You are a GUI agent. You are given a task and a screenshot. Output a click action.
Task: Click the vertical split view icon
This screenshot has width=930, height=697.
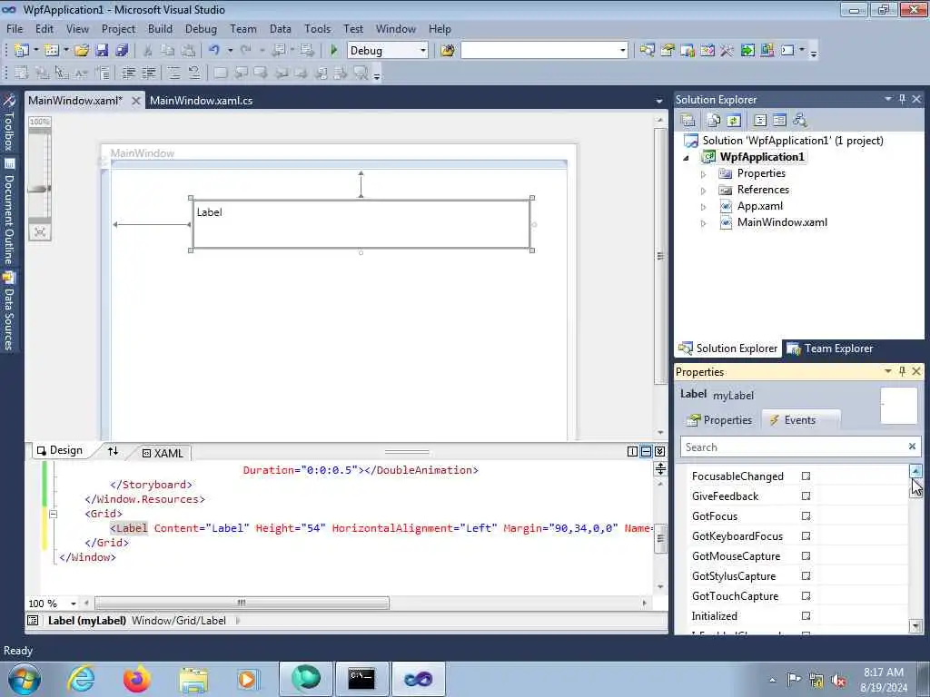click(x=632, y=452)
